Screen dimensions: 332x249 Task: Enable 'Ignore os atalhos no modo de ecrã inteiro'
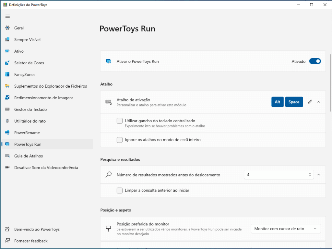click(119, 140)
